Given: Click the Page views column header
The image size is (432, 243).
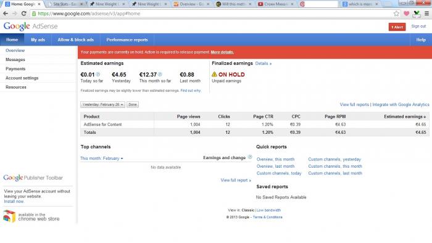Looking at the screenshot, I should (188, 117).
